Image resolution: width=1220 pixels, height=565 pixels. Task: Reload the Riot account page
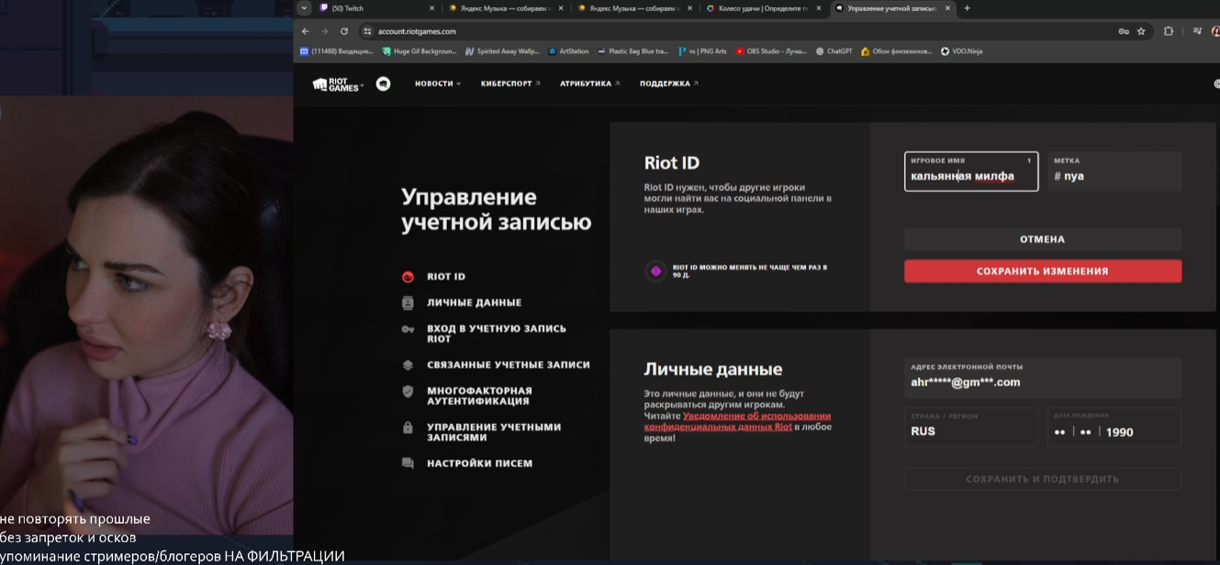344,31
